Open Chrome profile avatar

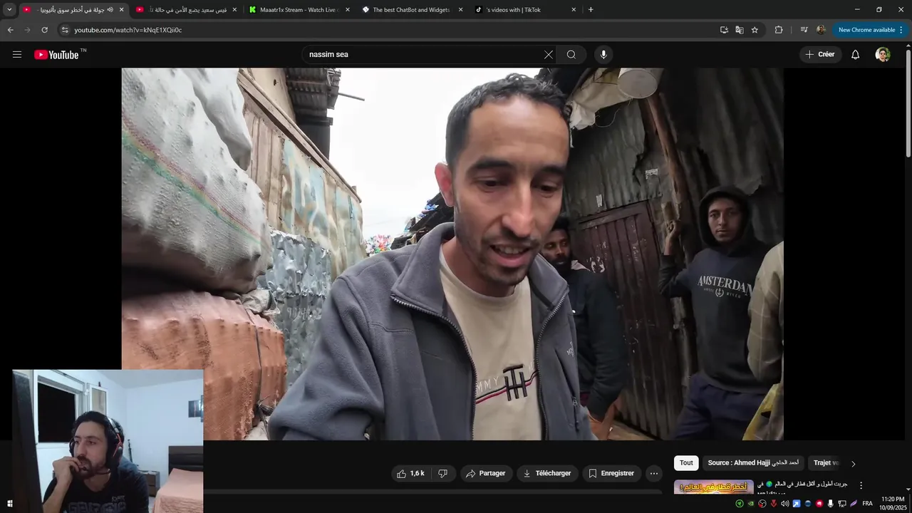(821, 30)
